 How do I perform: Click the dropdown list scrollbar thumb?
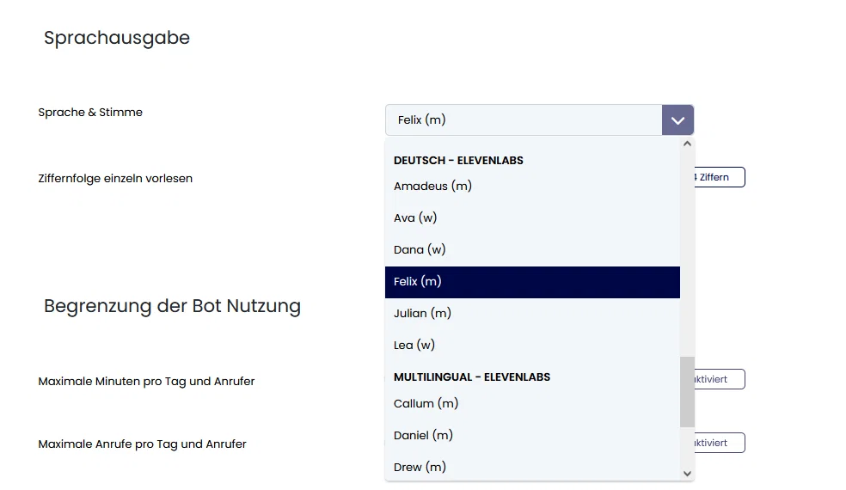click(x=687, y=392)
